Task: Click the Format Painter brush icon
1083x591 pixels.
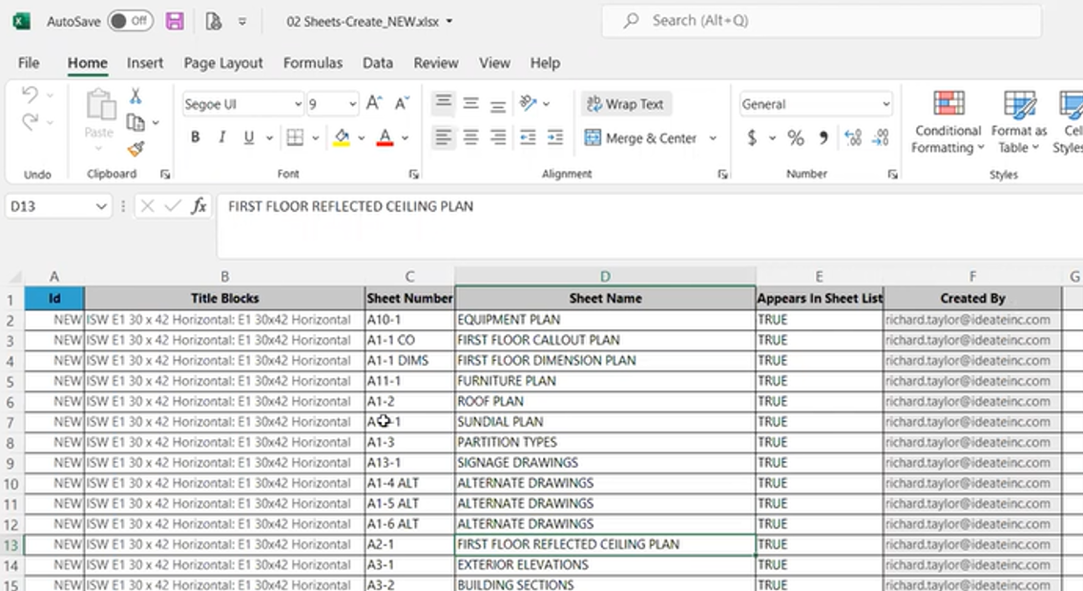Action: (x=136, y=149)
